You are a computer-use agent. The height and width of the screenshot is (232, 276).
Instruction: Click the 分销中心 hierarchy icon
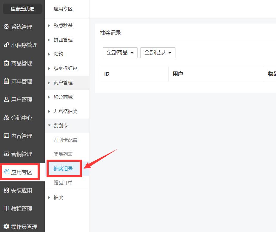(6, 118)
